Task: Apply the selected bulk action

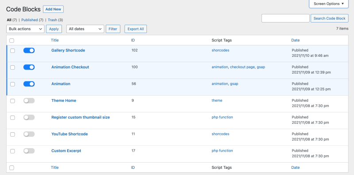Action: [54, 29]
